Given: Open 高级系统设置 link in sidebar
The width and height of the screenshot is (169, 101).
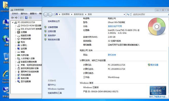Looking at the screenshot, I should [x=54, y=40].
